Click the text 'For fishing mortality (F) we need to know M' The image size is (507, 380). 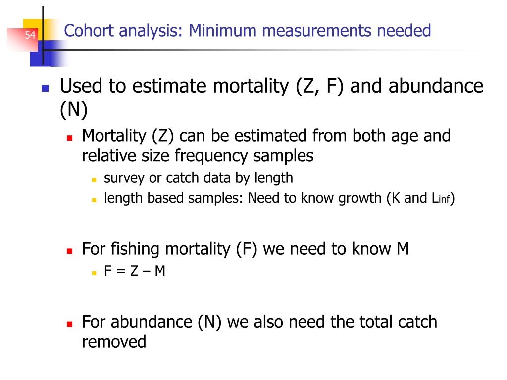click(246, 249)
